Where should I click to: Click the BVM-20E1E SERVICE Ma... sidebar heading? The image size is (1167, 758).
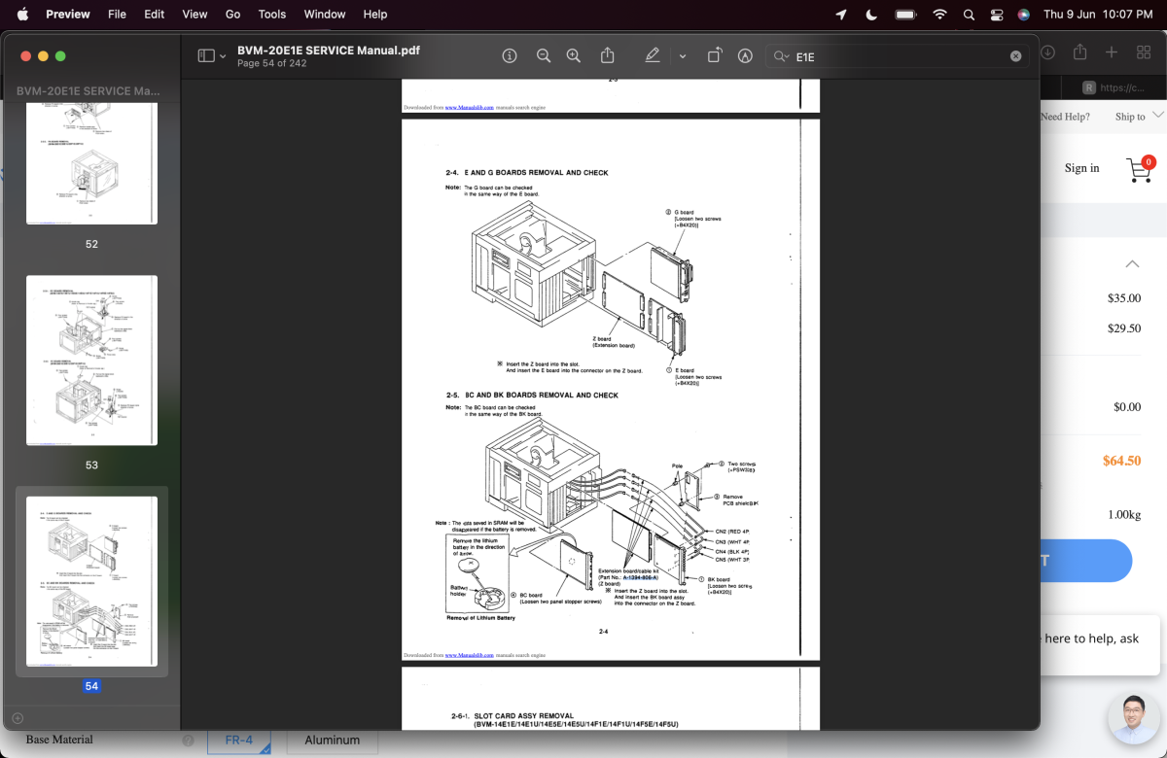(x=88, y=90)
